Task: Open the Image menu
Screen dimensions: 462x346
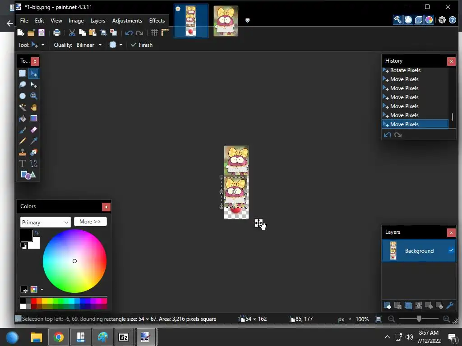Action: pyautogui.click(x=76, y=21)
